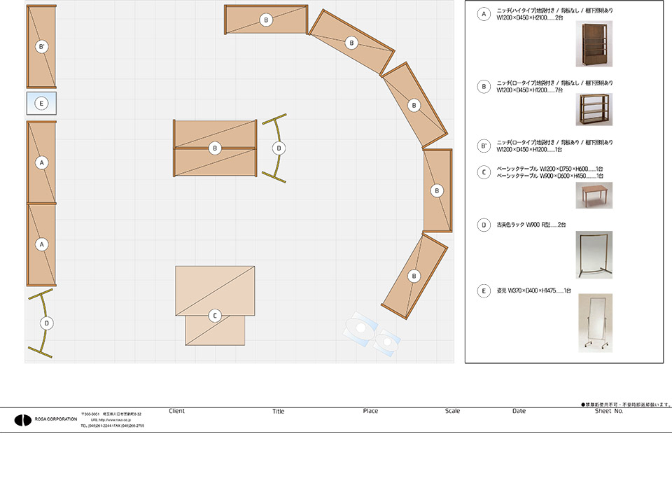Click the Client field in title block
Image resolution: width=672 pixels, height=504 pixels.
tap(177, 411)
